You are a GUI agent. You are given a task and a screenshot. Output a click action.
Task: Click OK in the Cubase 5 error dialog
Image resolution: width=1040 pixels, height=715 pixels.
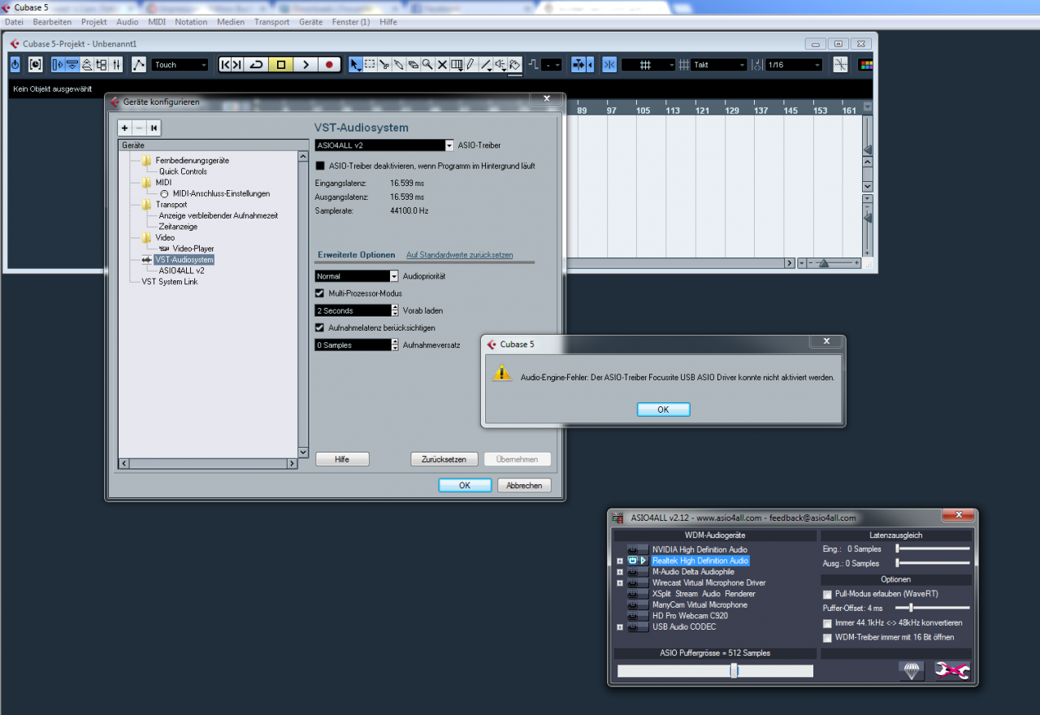pos(663,409)
